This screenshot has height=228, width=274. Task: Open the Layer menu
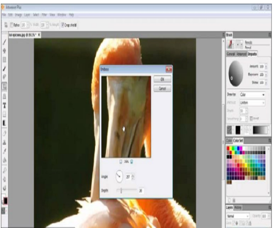click(27, 15)
